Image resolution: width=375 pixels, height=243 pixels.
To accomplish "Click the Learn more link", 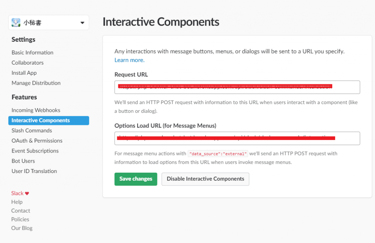I will (x=129, y=60).
